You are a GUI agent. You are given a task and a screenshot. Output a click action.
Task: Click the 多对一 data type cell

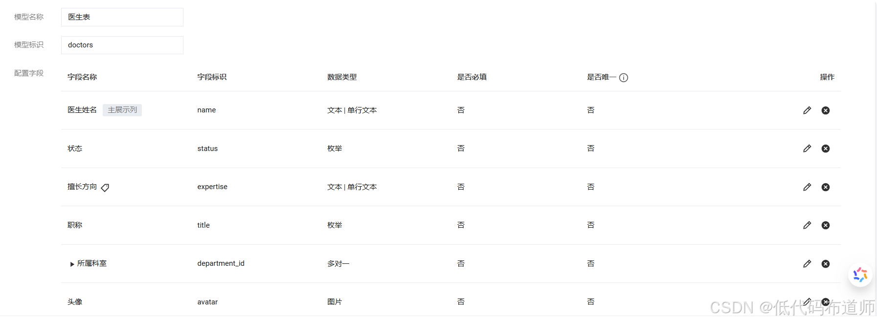pos(338,264)
